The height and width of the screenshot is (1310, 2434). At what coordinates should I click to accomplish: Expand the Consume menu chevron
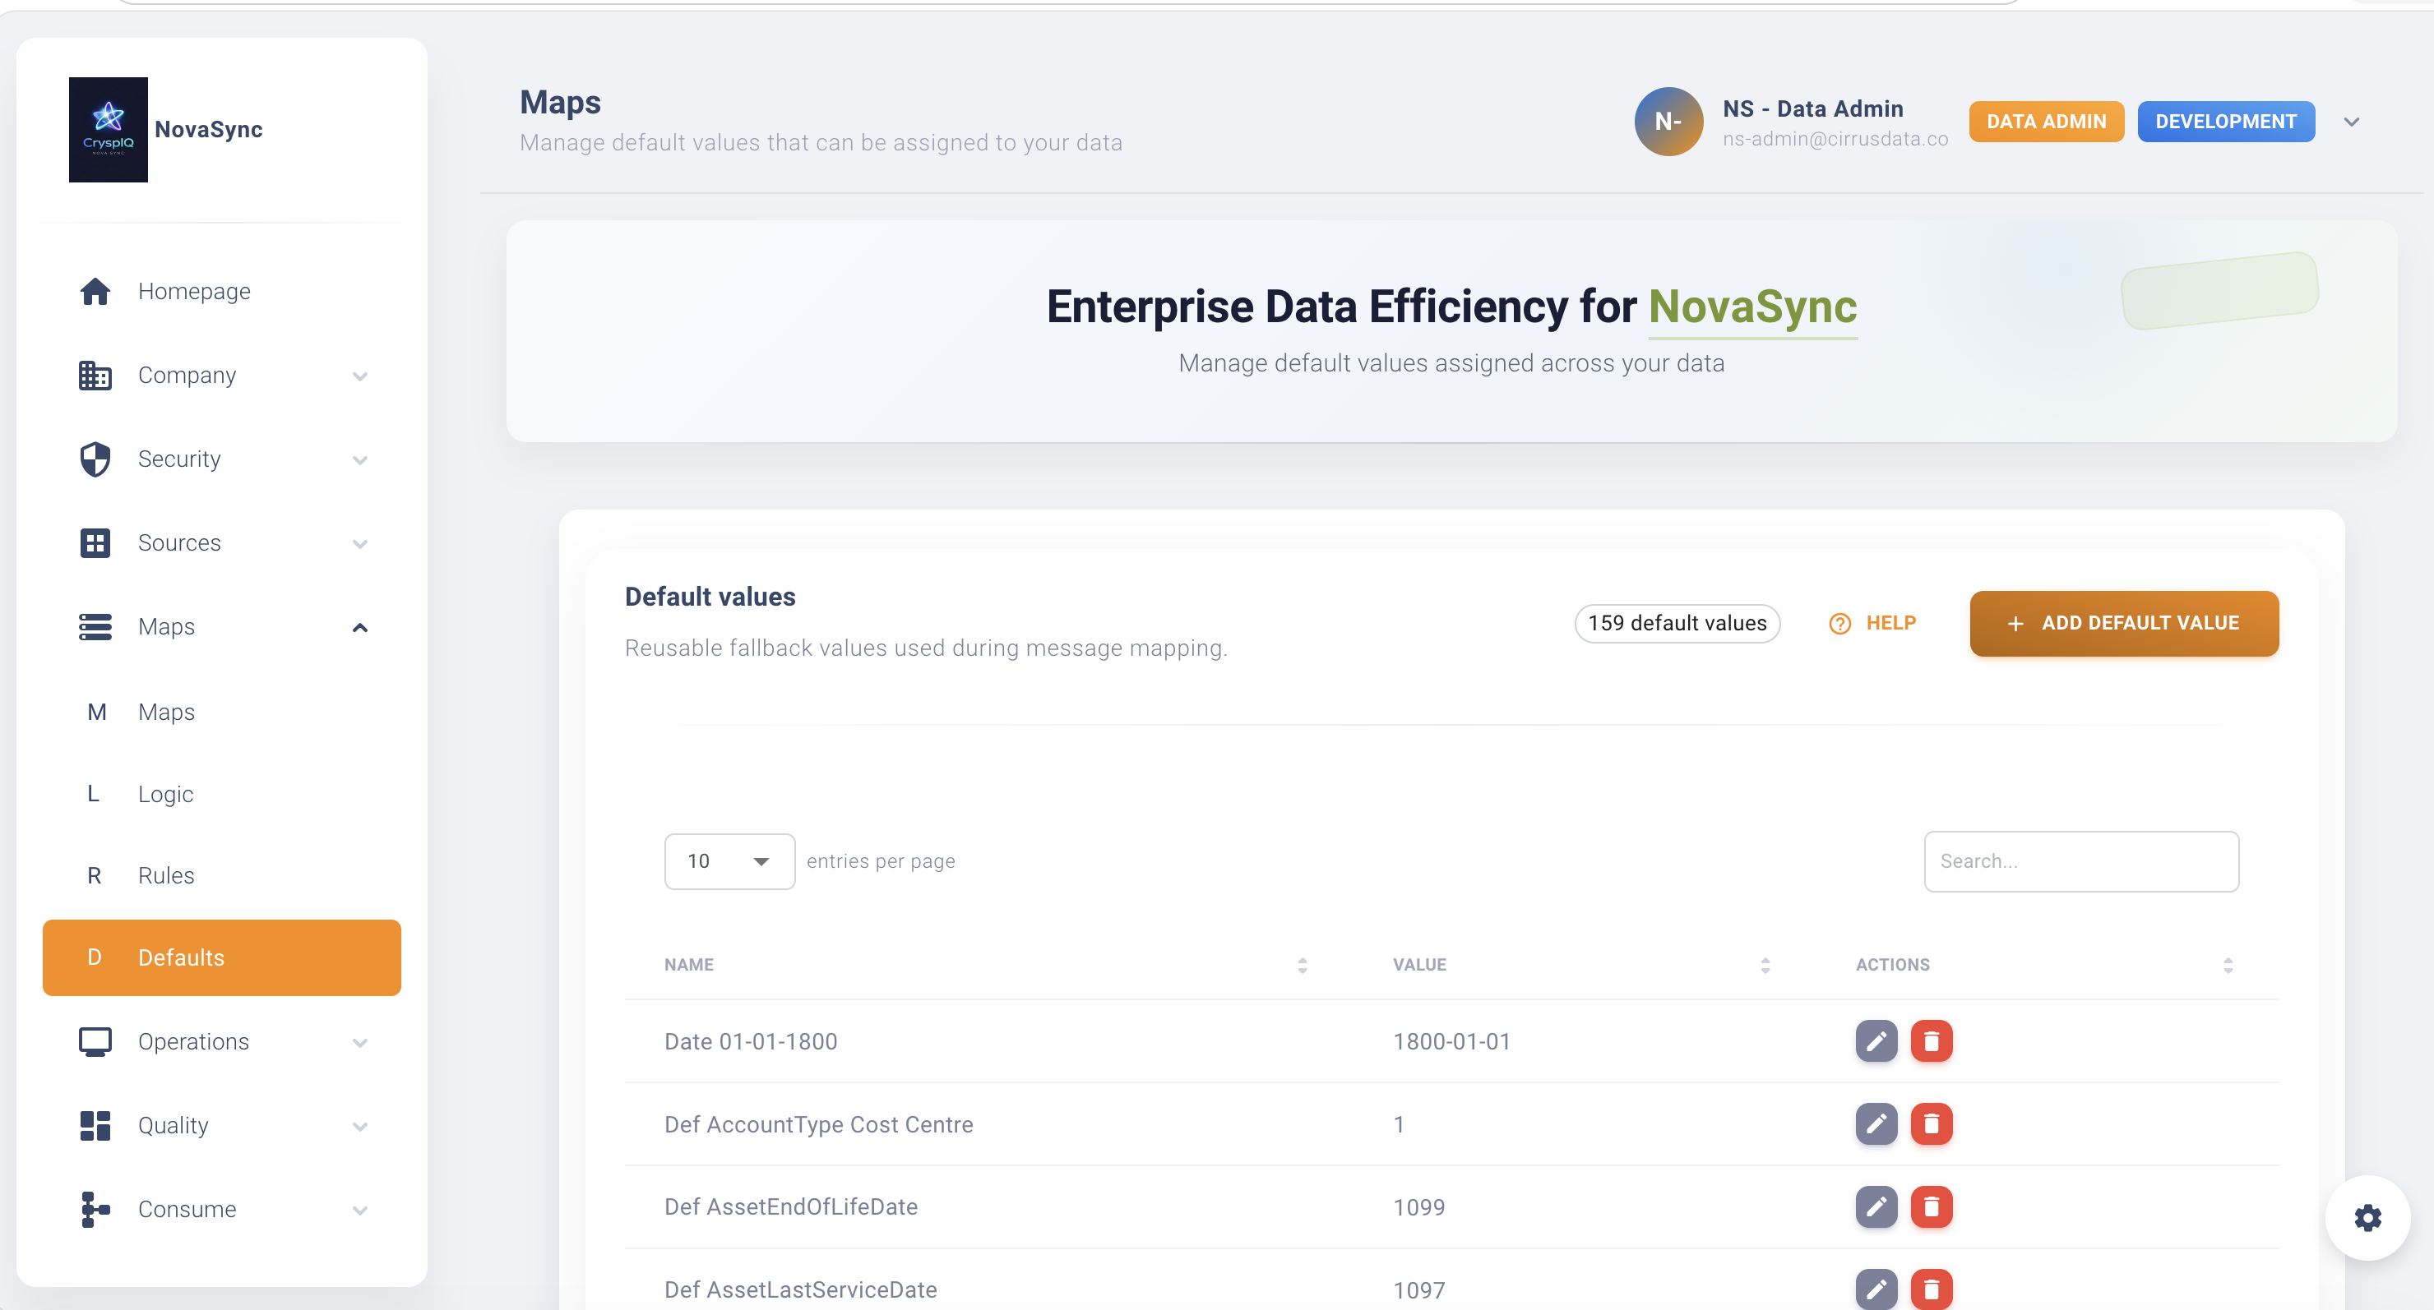[x=360, y=1211]
